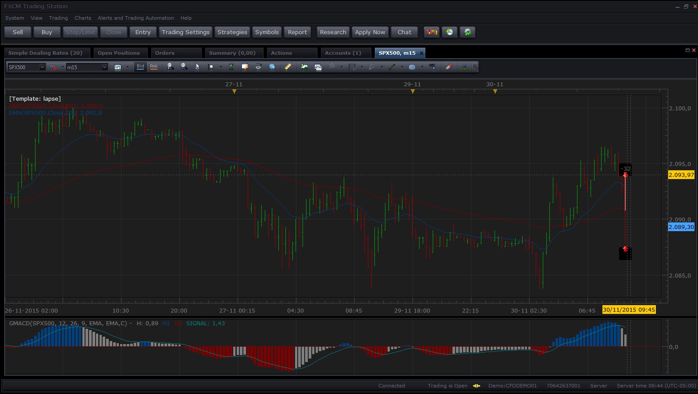This screenshot has height=394, width=698.
Task: Click the crosshair zoom area tool
Action: pos(210,67)
